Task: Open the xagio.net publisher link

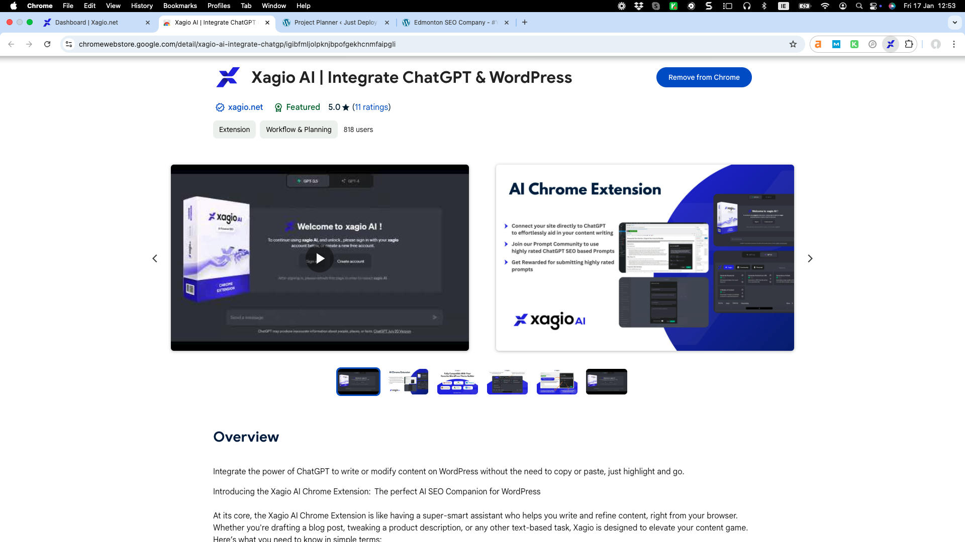Action: coord(245,107)
